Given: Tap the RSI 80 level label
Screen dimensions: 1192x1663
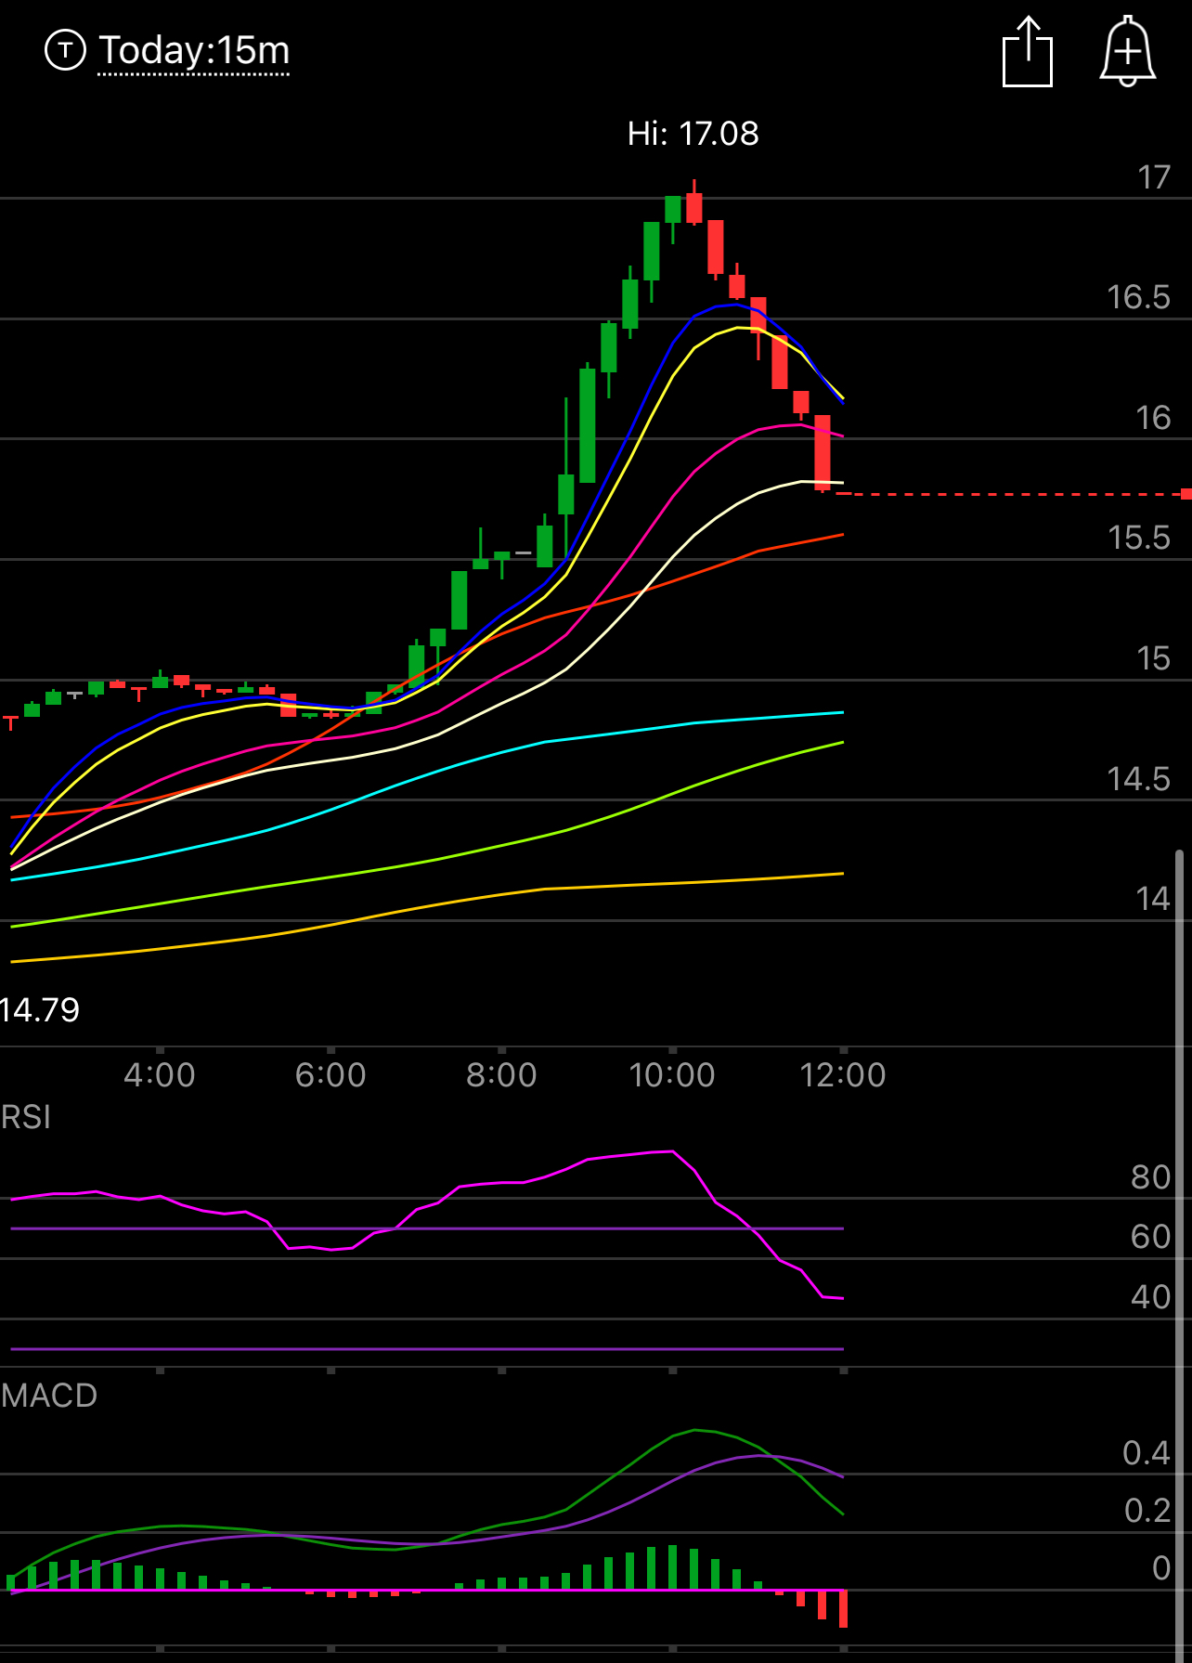Looking at the screenshot, I should tap(1151, 1177).
